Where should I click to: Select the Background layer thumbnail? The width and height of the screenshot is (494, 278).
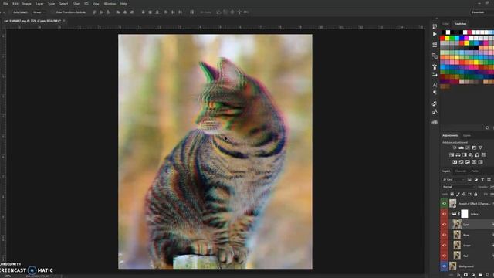point(453,266)
